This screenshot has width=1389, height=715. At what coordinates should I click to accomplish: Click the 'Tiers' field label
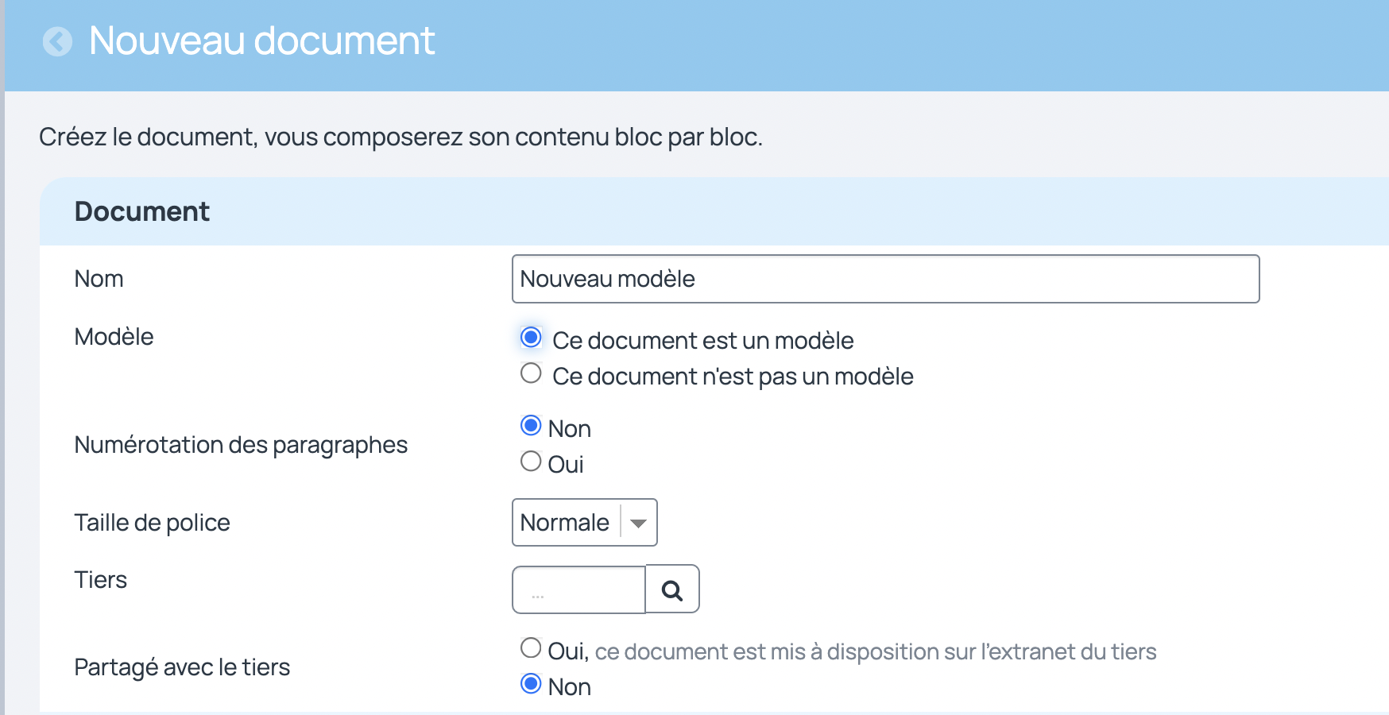click(100, 580)
